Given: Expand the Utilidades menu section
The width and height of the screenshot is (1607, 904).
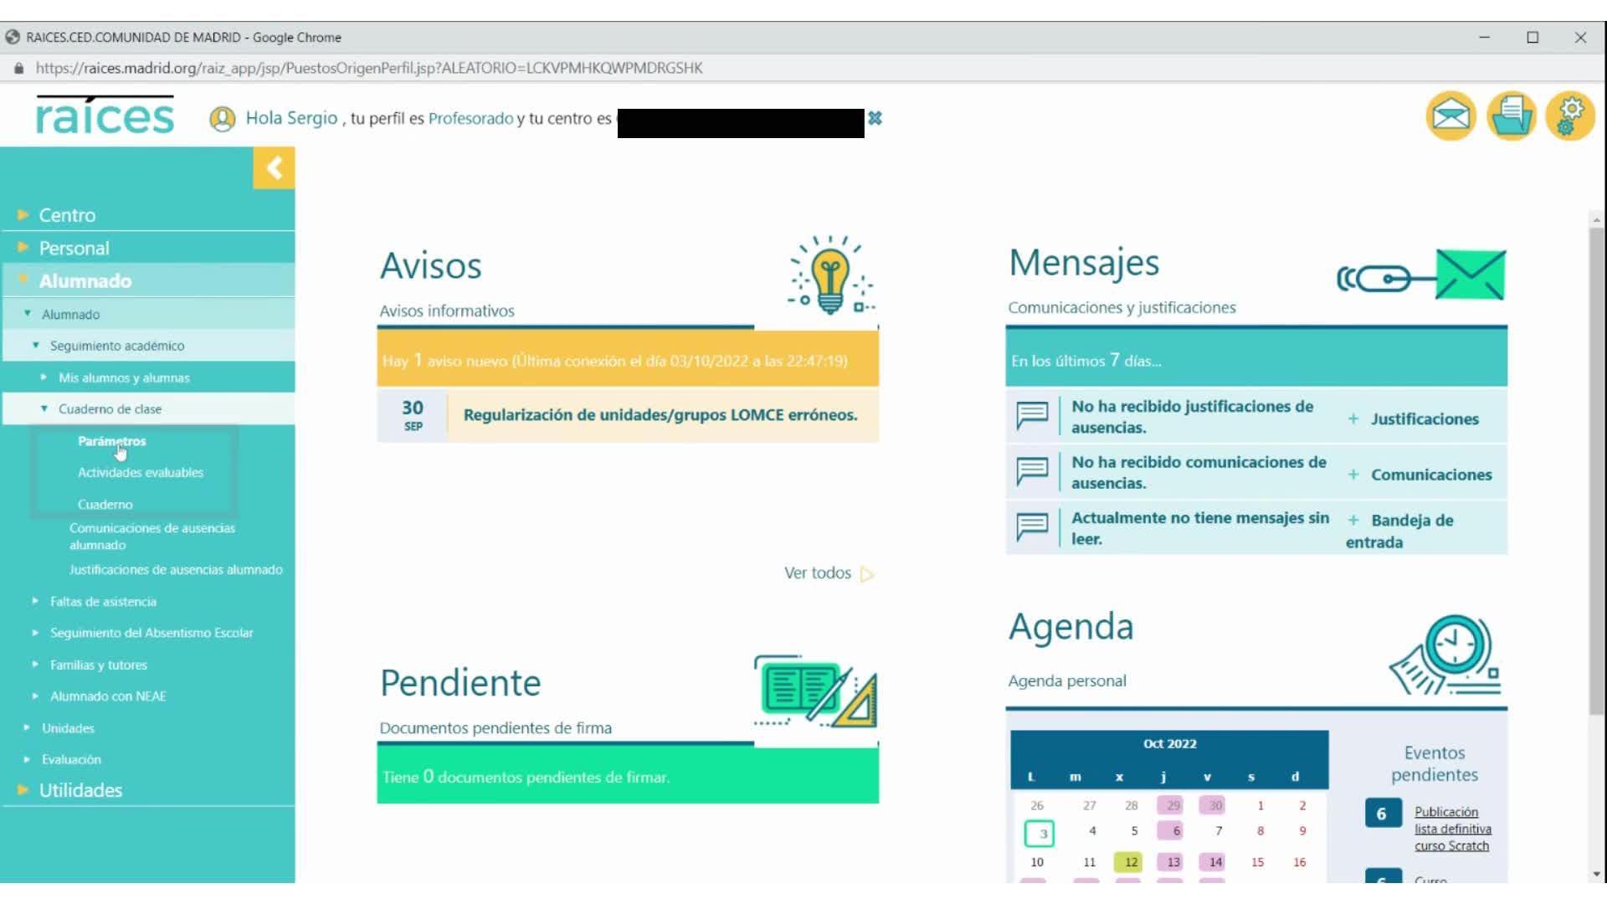Looking at the screenshot, I should (x=80, y=790).
